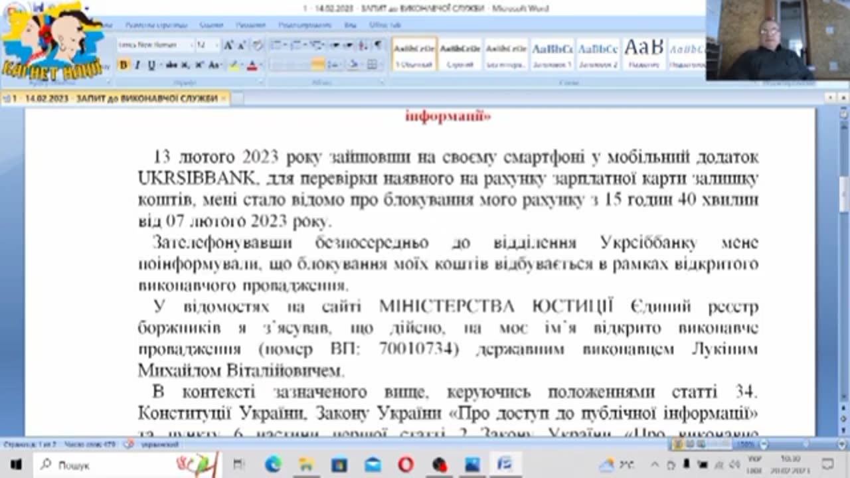This screenshot has width=850, height=478.
Task: Click Clear Formatting eraser icon
Action: click(x=258, y=45)
